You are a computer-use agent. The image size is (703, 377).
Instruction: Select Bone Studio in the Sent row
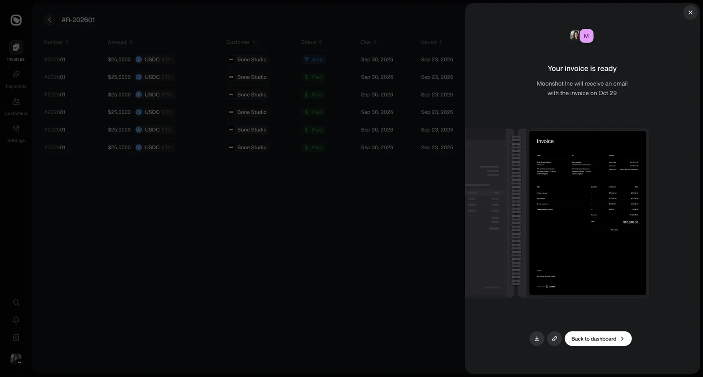(x=247, y=60)
